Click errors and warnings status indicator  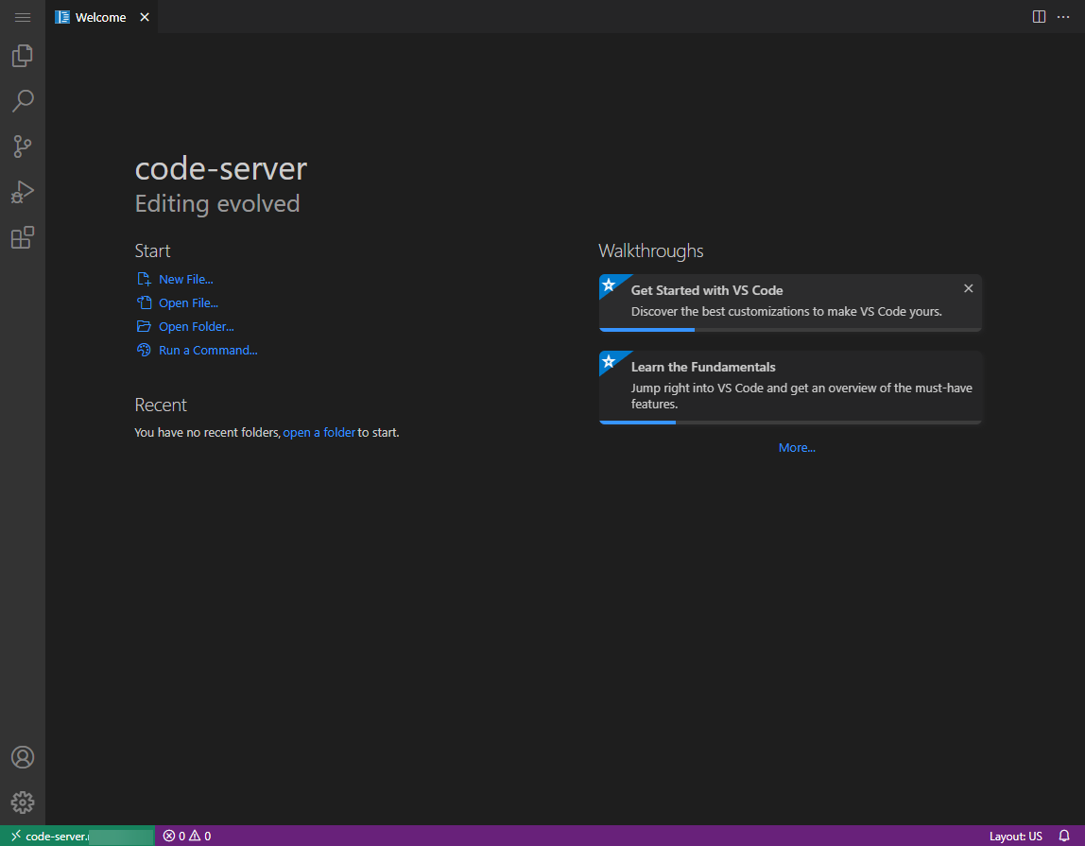186,836
